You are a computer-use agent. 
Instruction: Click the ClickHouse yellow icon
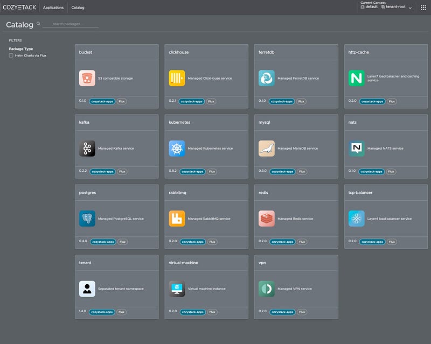tap(177, 78)
